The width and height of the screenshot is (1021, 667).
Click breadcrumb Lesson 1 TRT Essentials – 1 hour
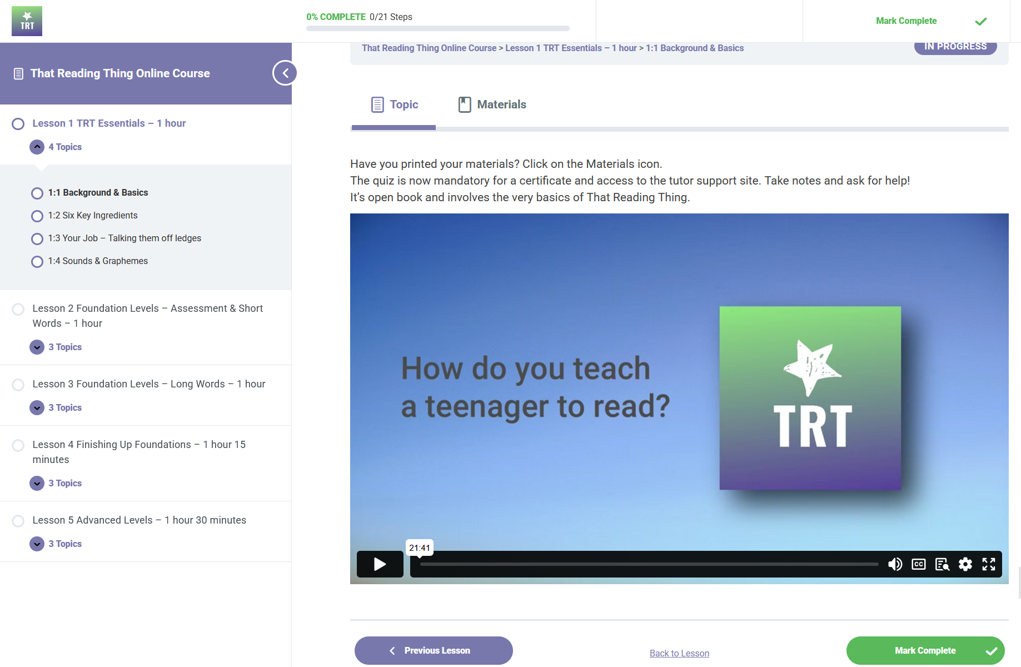(x=571, y=48)
